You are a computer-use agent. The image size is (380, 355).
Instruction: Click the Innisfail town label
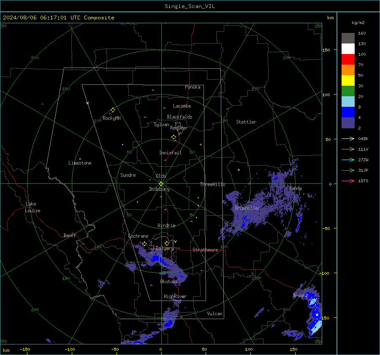pos(170,153)
